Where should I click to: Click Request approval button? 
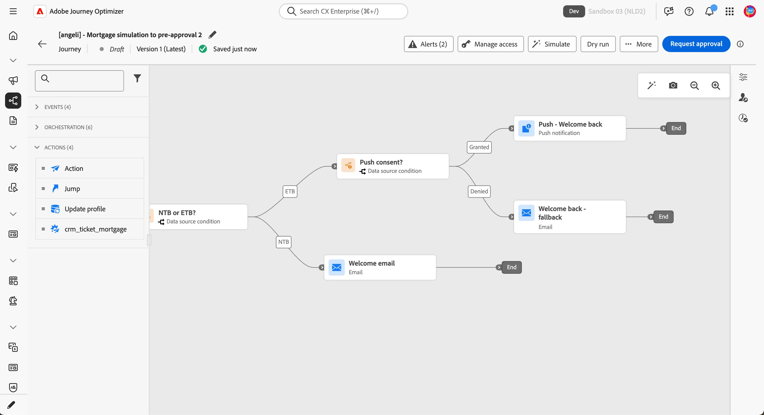click(696, 44)
